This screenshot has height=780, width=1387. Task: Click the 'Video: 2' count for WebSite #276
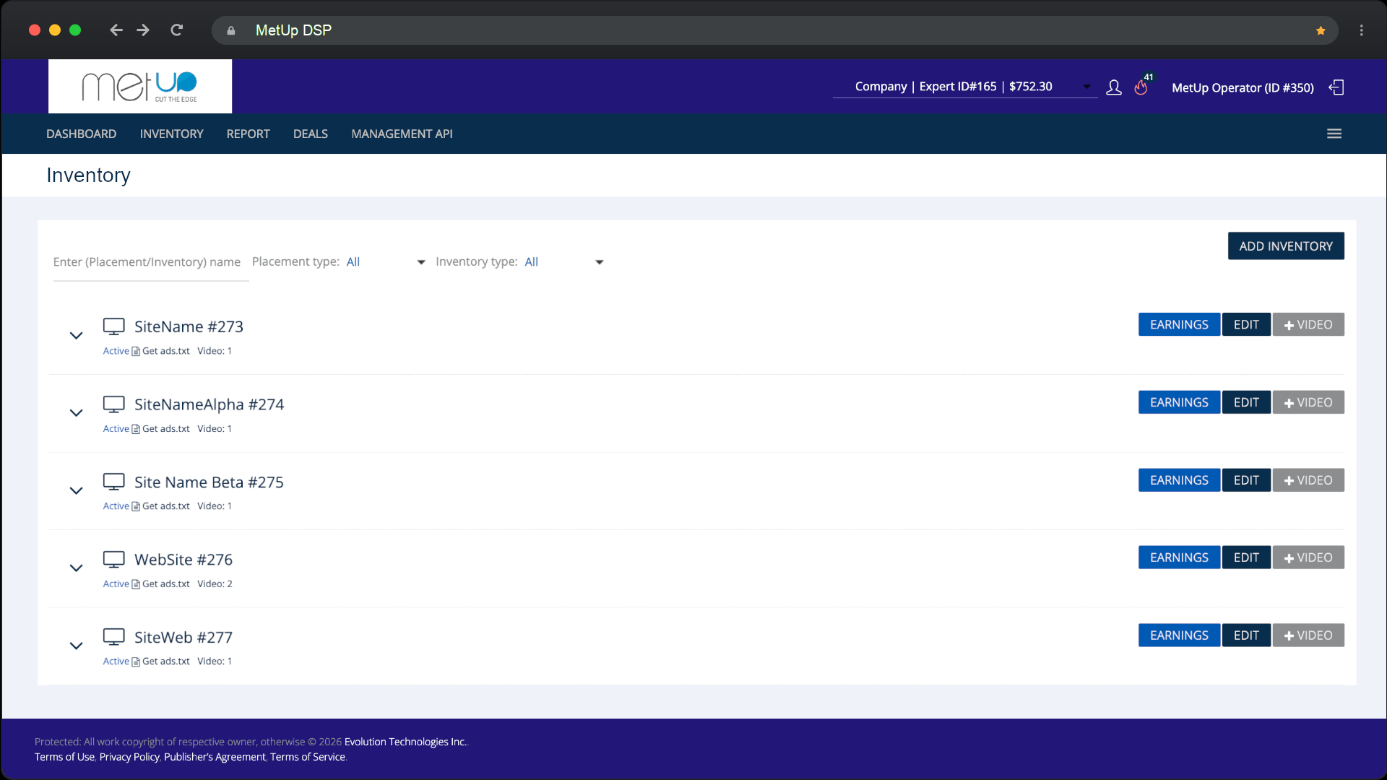(x=215, y=584)
